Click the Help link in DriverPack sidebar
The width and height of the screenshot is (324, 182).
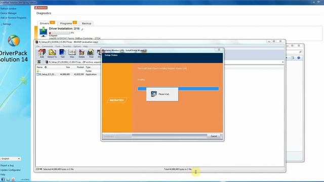3,174
